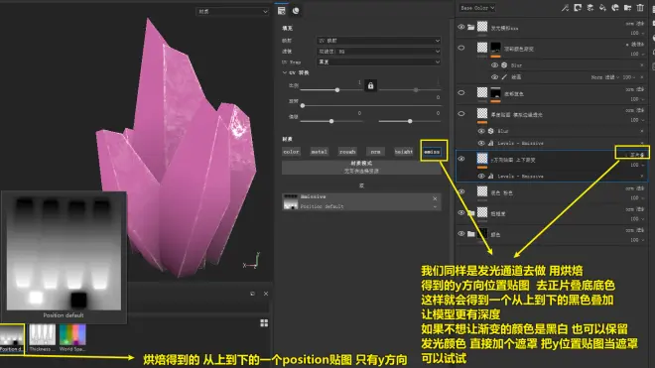Select the first Blur effect row
The width and height of the screenshot is (655, 368).
click(x=568, y=65)
